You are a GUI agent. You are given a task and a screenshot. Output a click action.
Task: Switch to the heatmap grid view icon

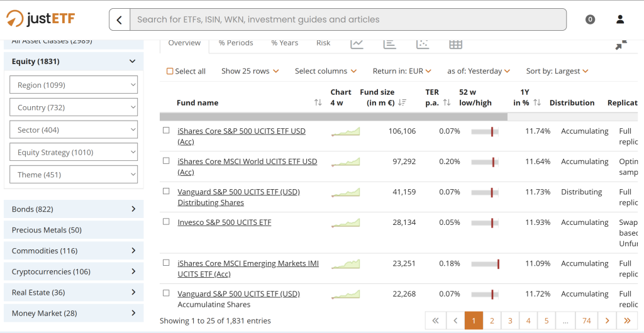[x=455, y=44]
